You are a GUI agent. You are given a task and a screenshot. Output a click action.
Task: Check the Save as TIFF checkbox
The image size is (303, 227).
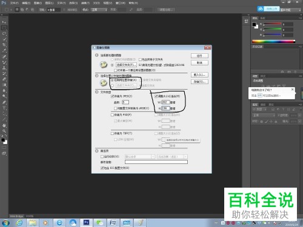coord(112,133)
